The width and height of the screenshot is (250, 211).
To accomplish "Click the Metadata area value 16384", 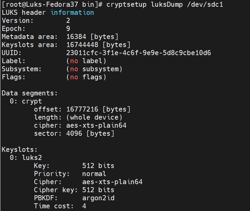I will coord(76,37).
